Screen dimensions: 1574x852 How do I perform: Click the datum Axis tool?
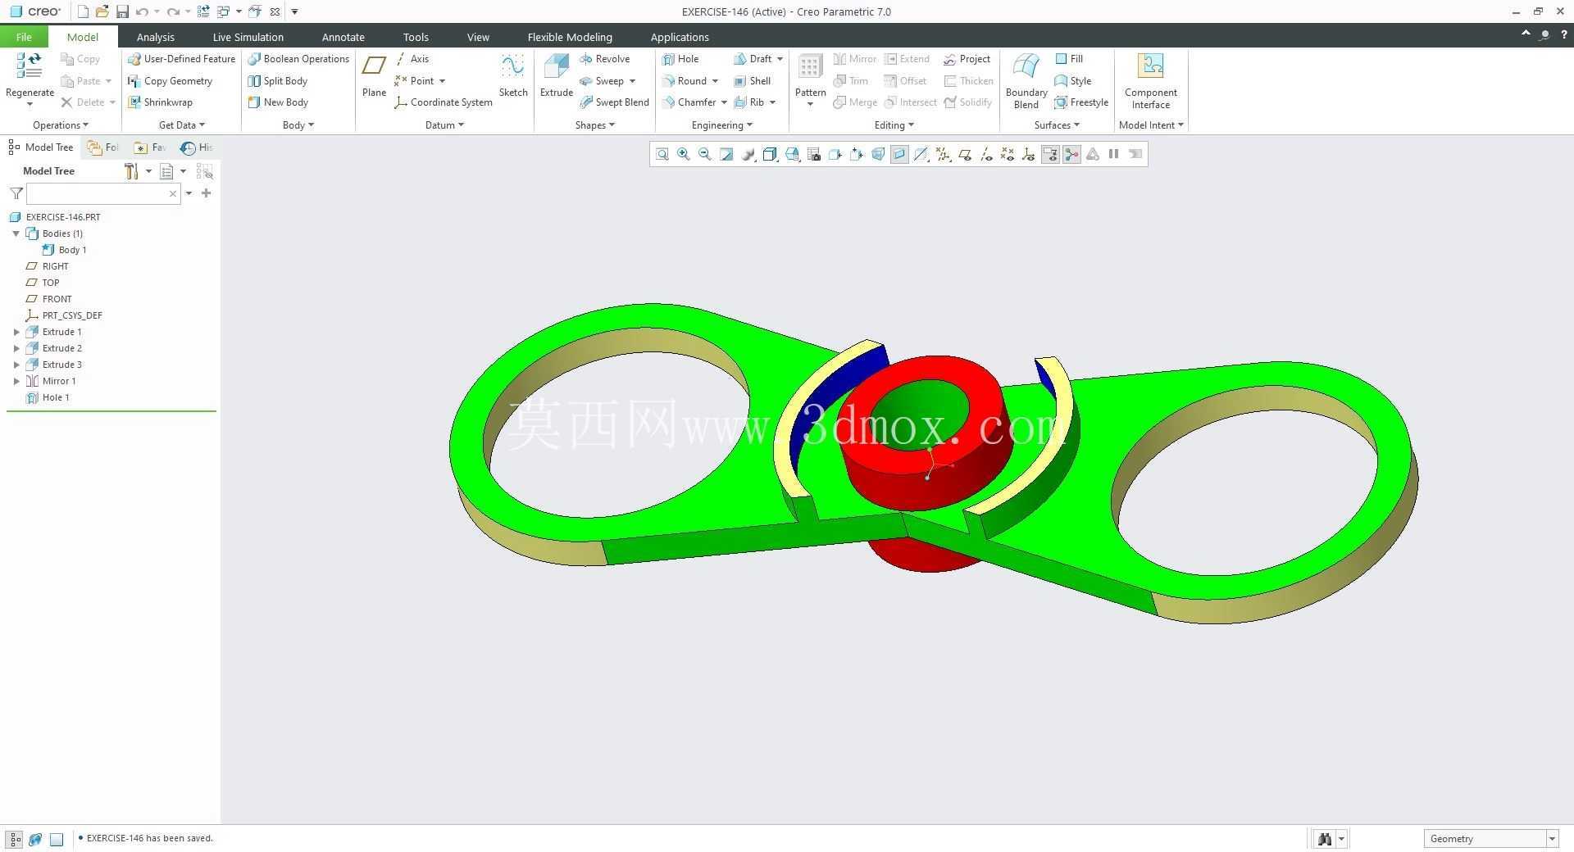click(x=412, y=59)
